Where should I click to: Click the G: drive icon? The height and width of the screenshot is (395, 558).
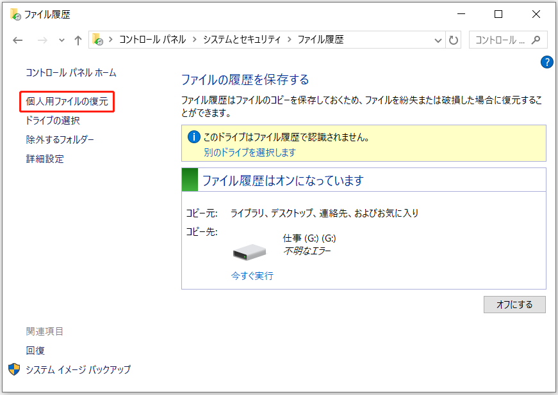249,252
